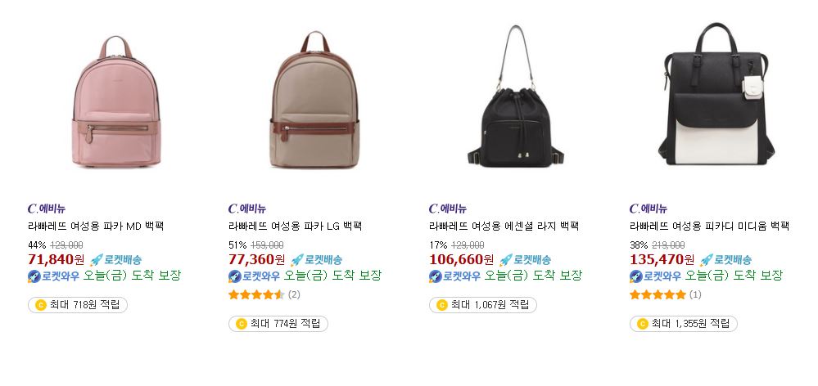
Task: Open the beige Parker LG backpack photo
Action: (x=315, y=100)
